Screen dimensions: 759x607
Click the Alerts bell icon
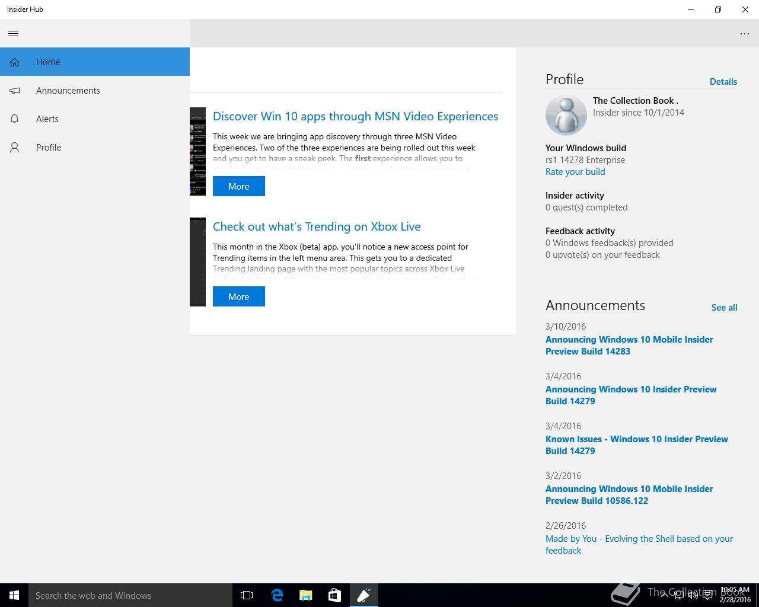pyautogui.click(x=15, y=119)
